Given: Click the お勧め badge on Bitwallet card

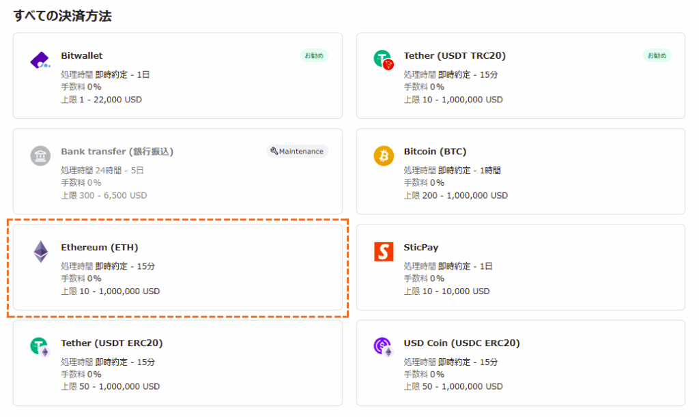Looking at the screenshot, I should point(314,55).
